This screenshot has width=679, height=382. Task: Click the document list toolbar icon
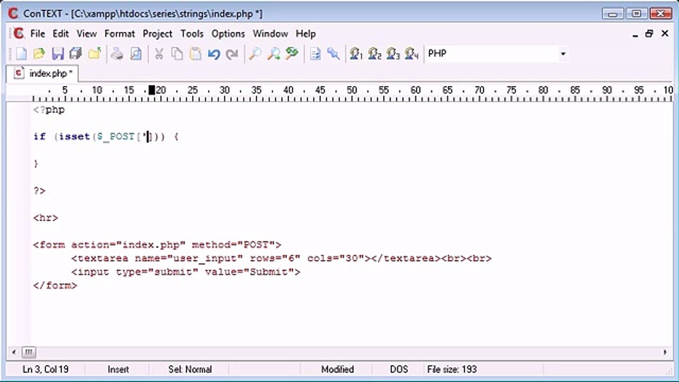315,54
